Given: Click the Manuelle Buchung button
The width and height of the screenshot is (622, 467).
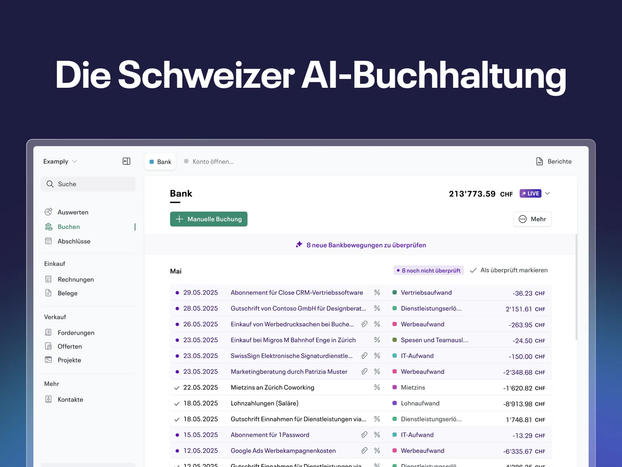Looking at the screenshot, I should 209,219.
